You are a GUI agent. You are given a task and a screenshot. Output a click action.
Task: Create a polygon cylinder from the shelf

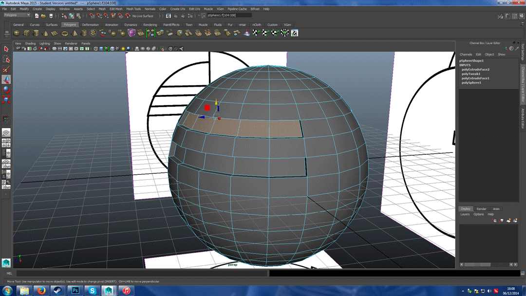tap(36, 33)
